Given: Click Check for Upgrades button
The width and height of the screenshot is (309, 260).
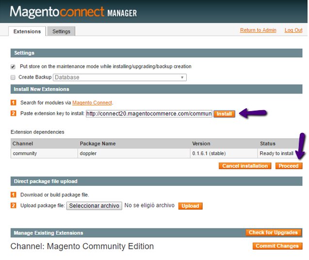Looking at the screenshot, I should 273,232.
